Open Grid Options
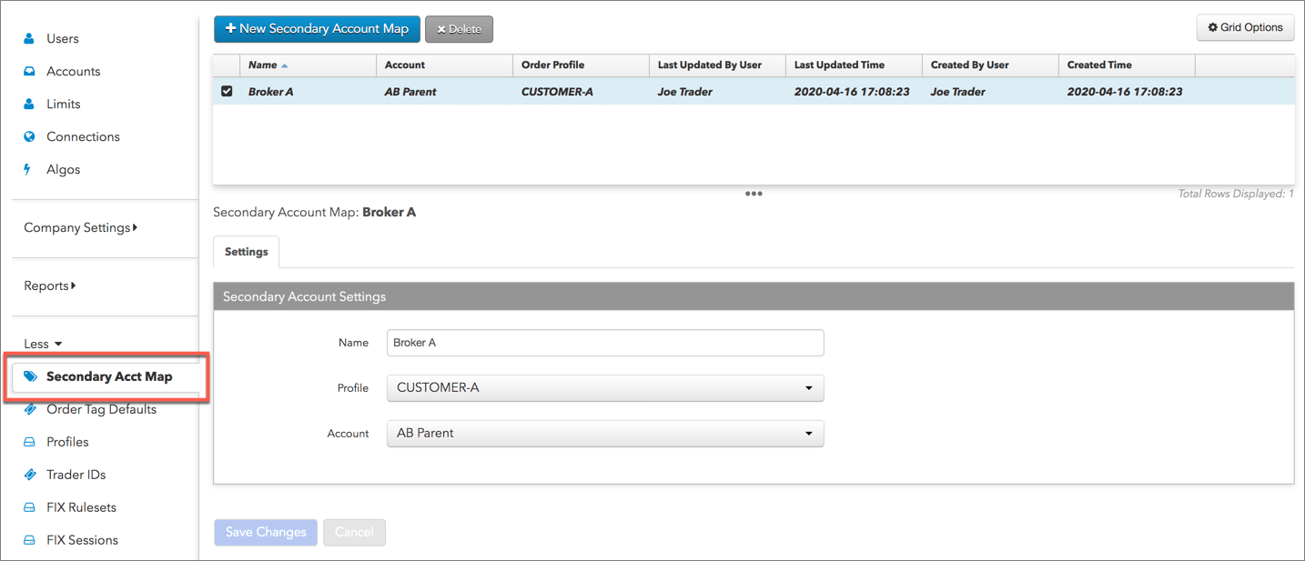This screenshot has height=561, width=1305. coord(1245,28)
